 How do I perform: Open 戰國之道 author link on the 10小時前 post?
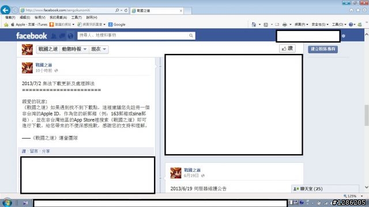pos(44,65)
